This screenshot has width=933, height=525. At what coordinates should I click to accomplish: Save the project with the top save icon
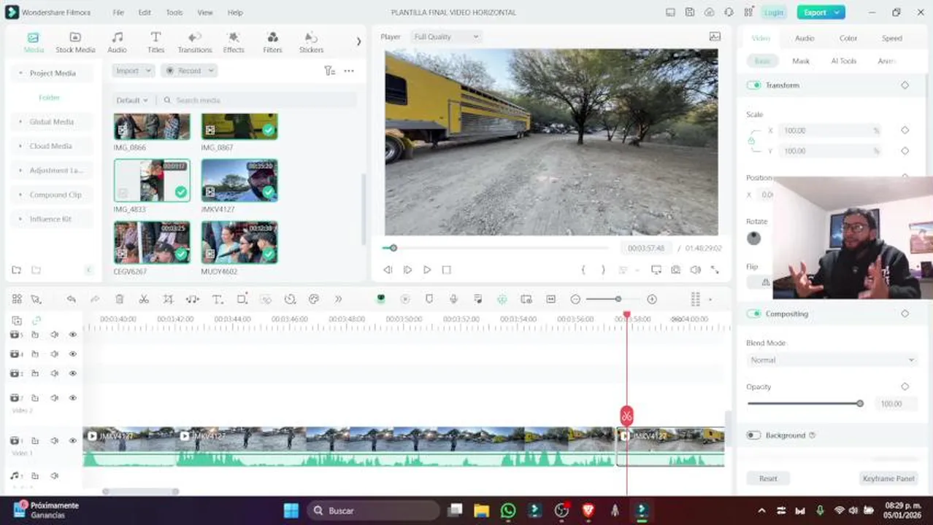point(690,12)
